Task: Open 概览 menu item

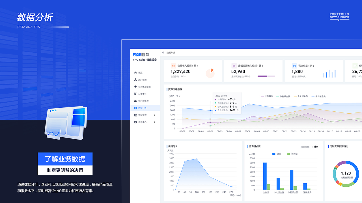Action: [x=145, y=73]
